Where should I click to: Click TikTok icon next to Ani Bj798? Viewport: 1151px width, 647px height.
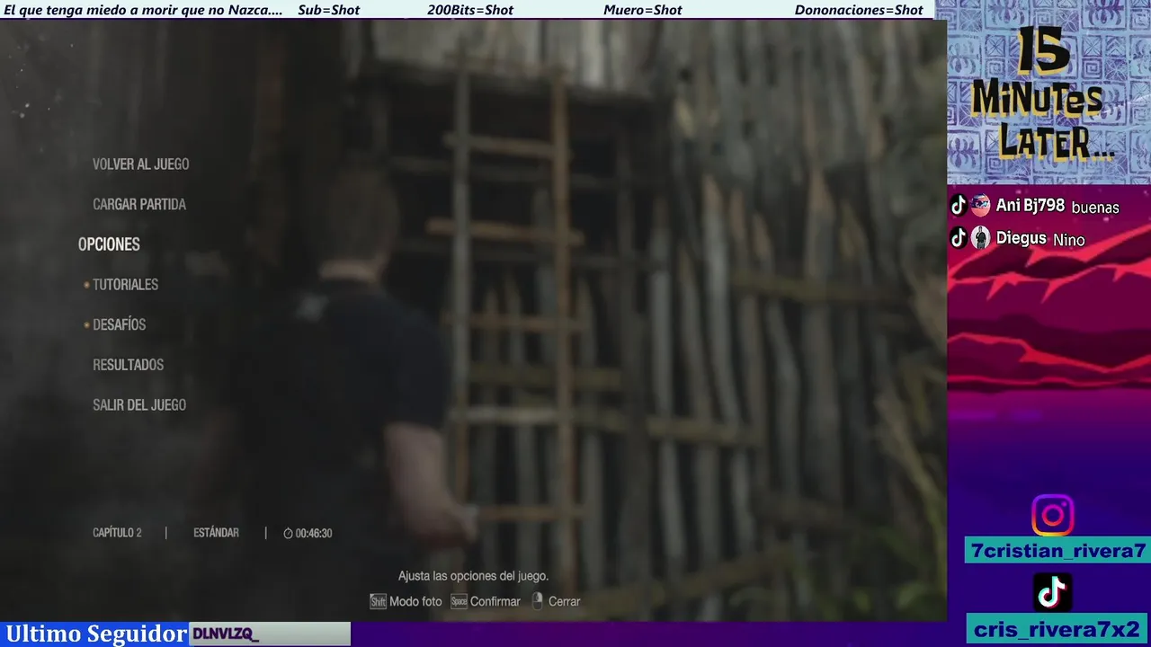click(959, 206)
